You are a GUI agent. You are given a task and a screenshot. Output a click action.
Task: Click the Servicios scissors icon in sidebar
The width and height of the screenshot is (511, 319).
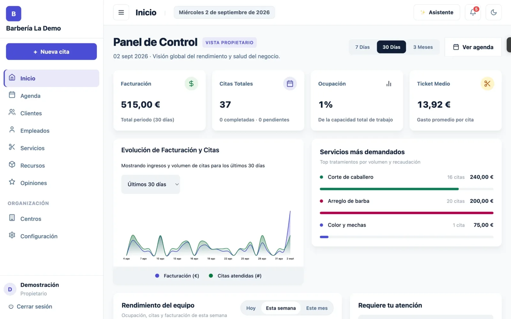click(x=12, y=147)
